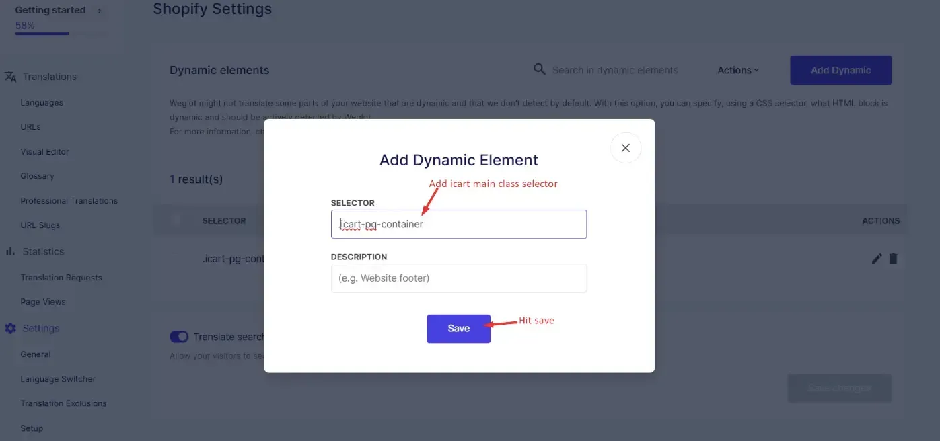Open the Languages menu item
Screen dimensions: 940x441
(42, 103)
